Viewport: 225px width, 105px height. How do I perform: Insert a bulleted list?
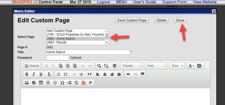click(x=66, y=74)
